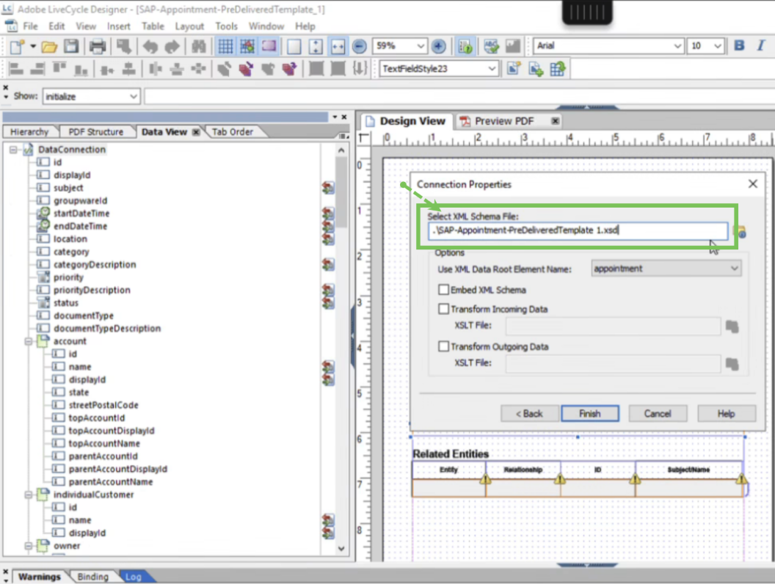Collapse the DataConnection tree node
Image resolution: width=775 pixels, height=584 pixels.
point(13,149)
